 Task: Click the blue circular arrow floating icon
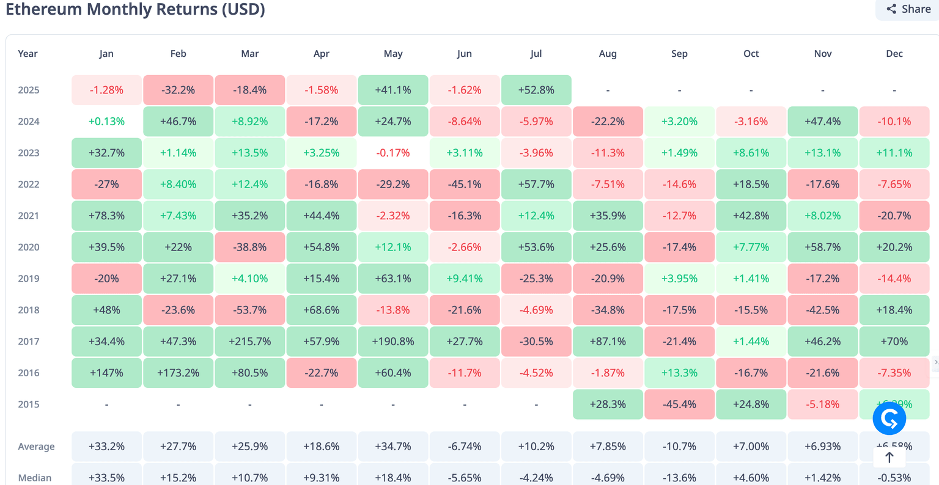pyautogui.click(x=889, y=419)
